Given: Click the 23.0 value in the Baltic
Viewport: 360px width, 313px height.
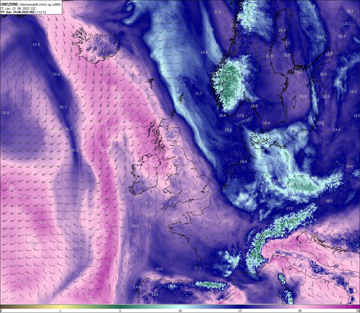Looking at the screenshot, I should [303, 96].
